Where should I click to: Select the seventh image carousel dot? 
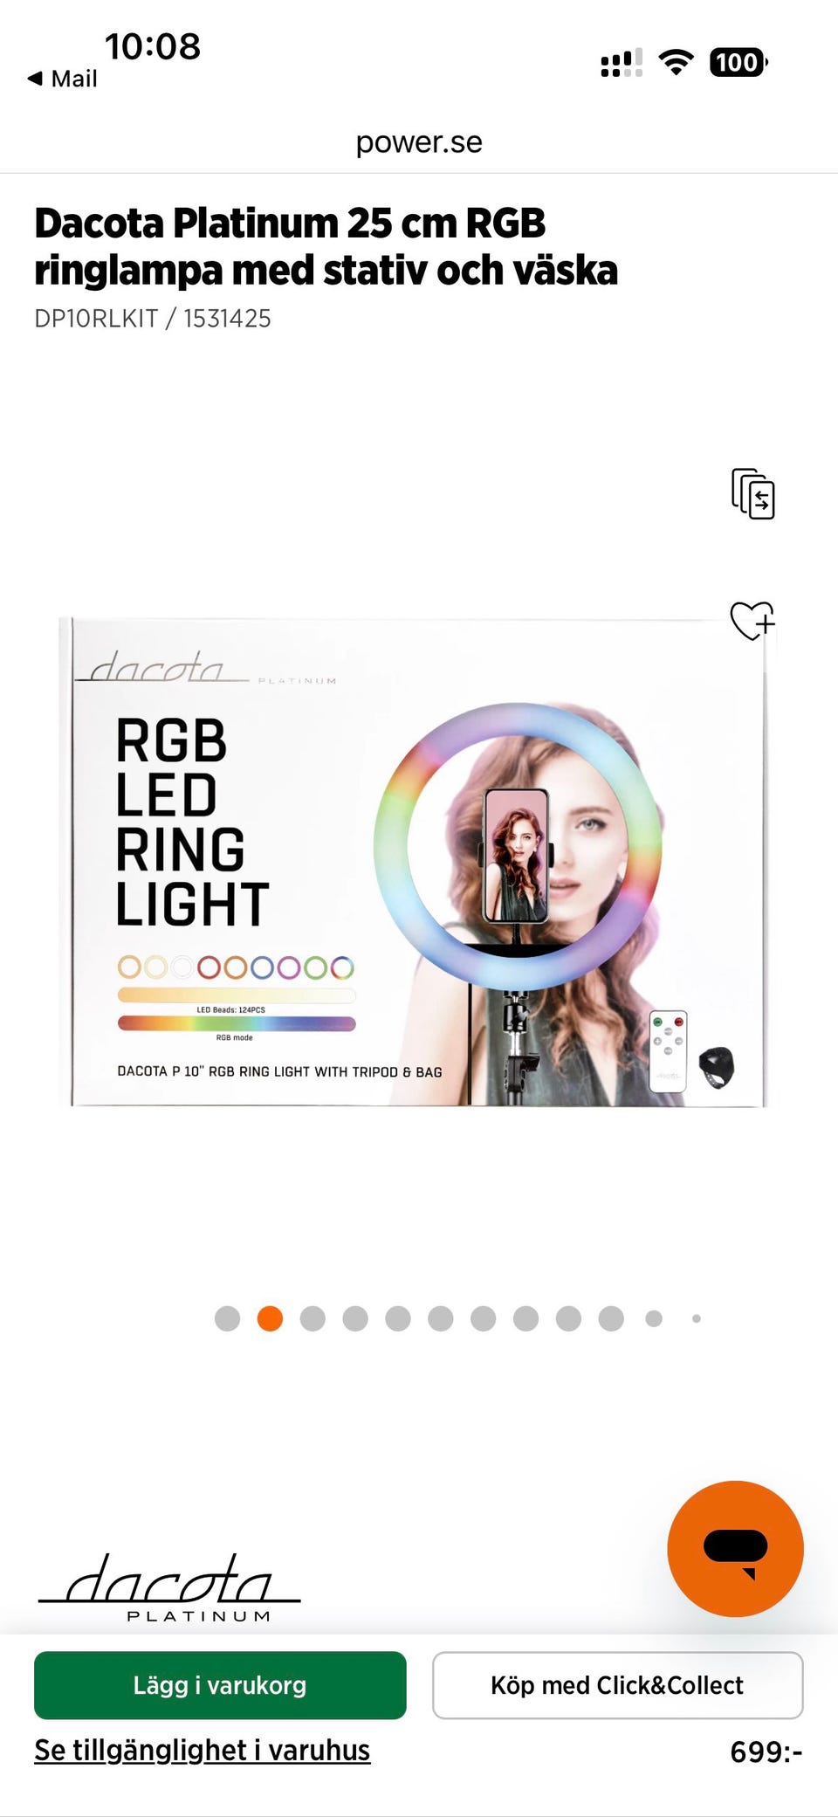(x=483, y=1318)
